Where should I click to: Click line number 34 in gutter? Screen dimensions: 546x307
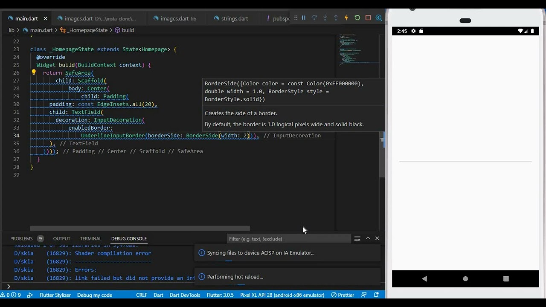[x=16, y=136]
